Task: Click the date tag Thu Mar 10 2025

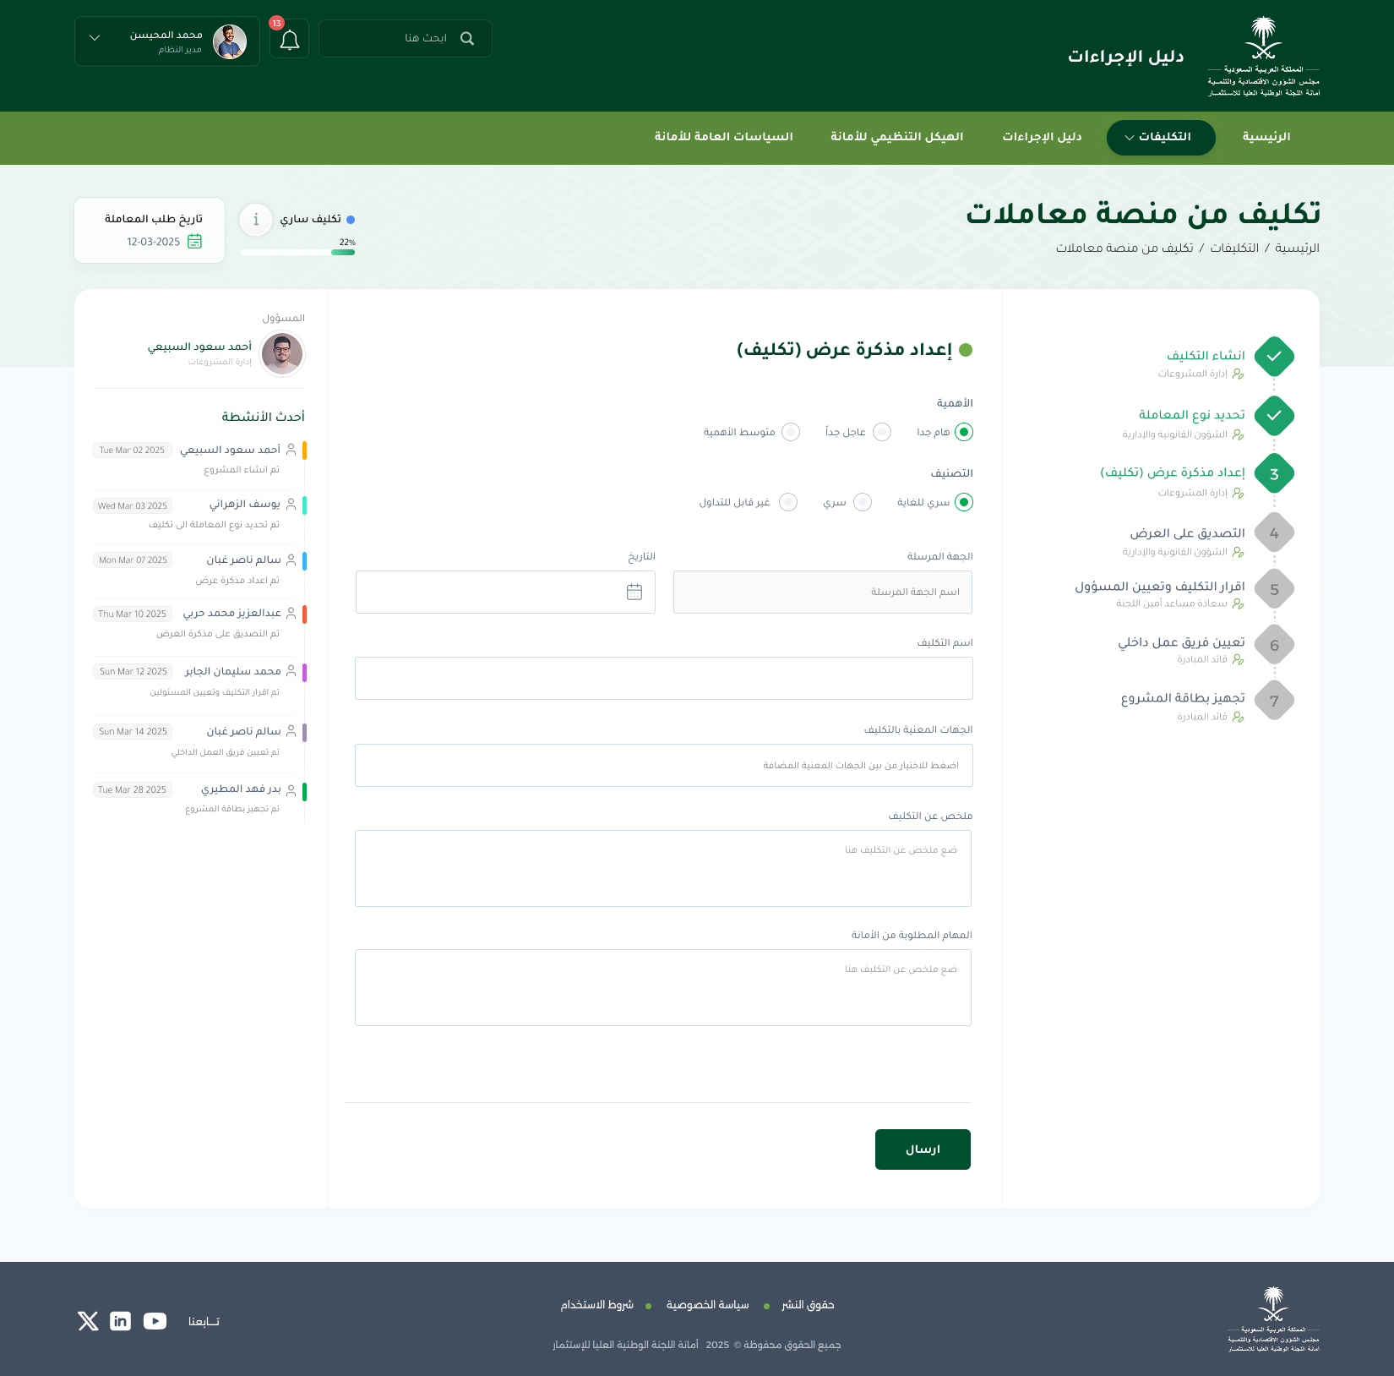Action: click(x=133, y=614)
